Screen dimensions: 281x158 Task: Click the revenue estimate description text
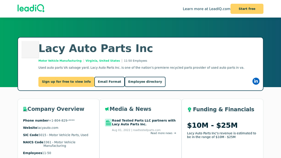[222, 135]
